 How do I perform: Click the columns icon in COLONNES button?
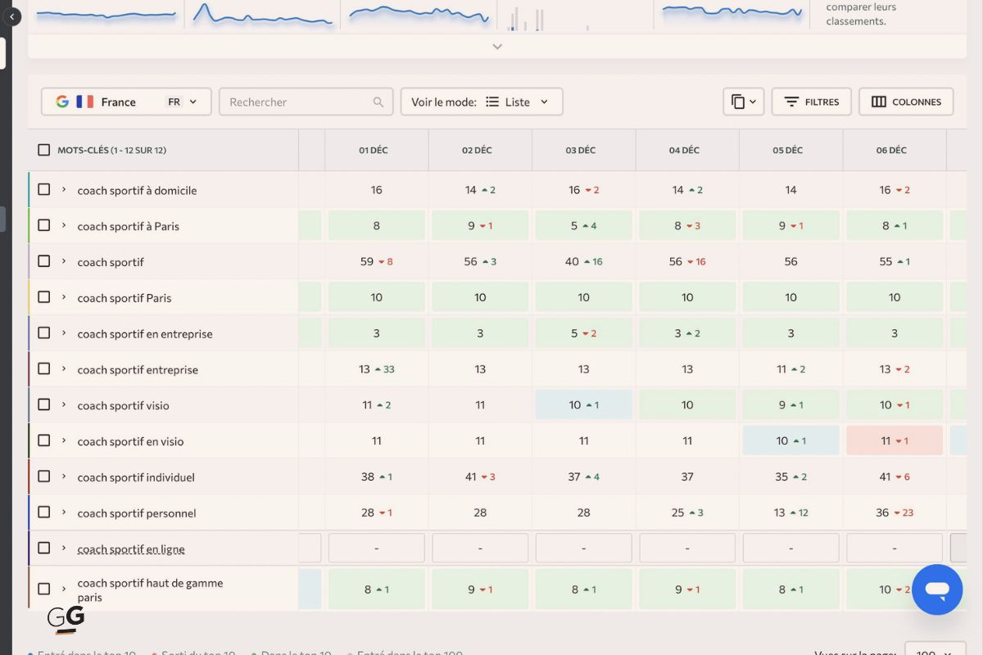(878, 102)
